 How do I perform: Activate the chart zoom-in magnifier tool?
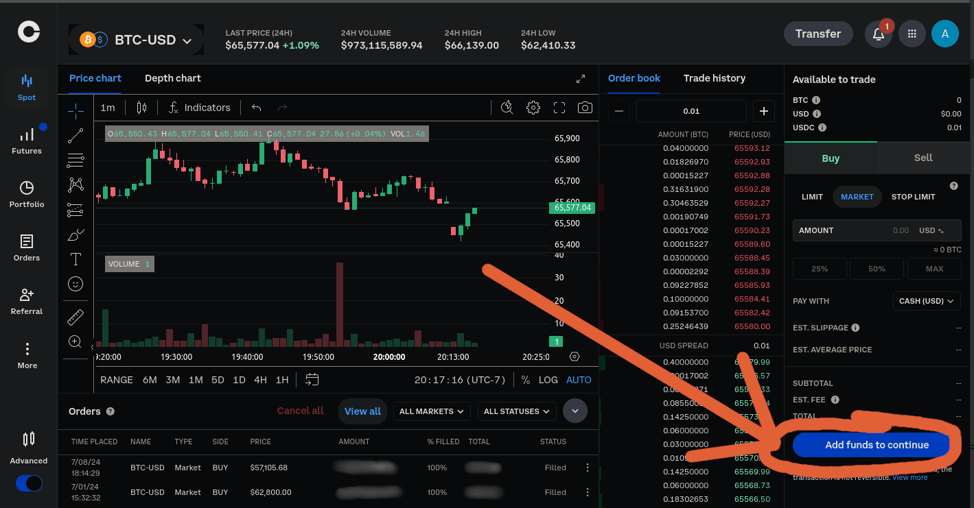pyautogui.click(x=76, y=341)
